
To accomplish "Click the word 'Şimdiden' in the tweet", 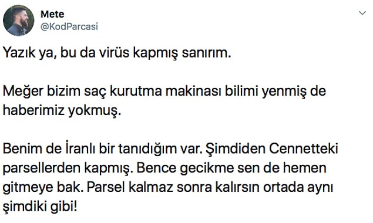I will pyautogui.click(x=236, y=149).
